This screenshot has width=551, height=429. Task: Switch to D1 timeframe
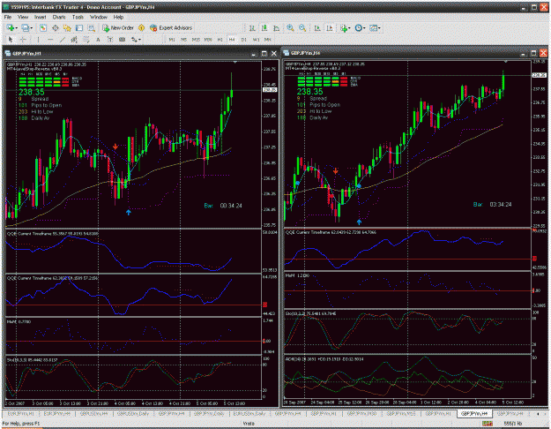click(x=244, y=40)
